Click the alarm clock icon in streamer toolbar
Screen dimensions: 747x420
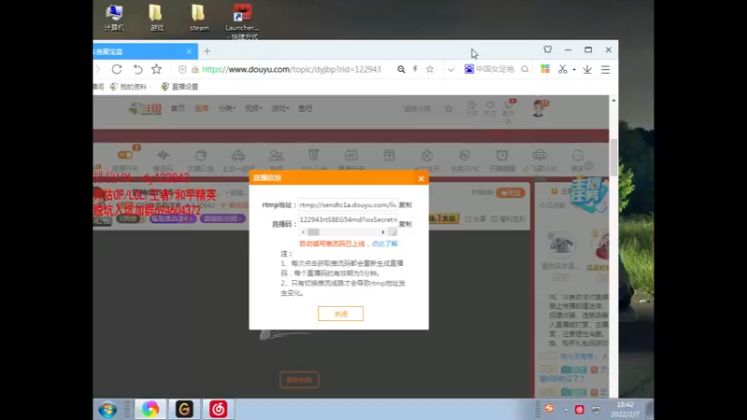pyautogui.click(x=501, y=155)
